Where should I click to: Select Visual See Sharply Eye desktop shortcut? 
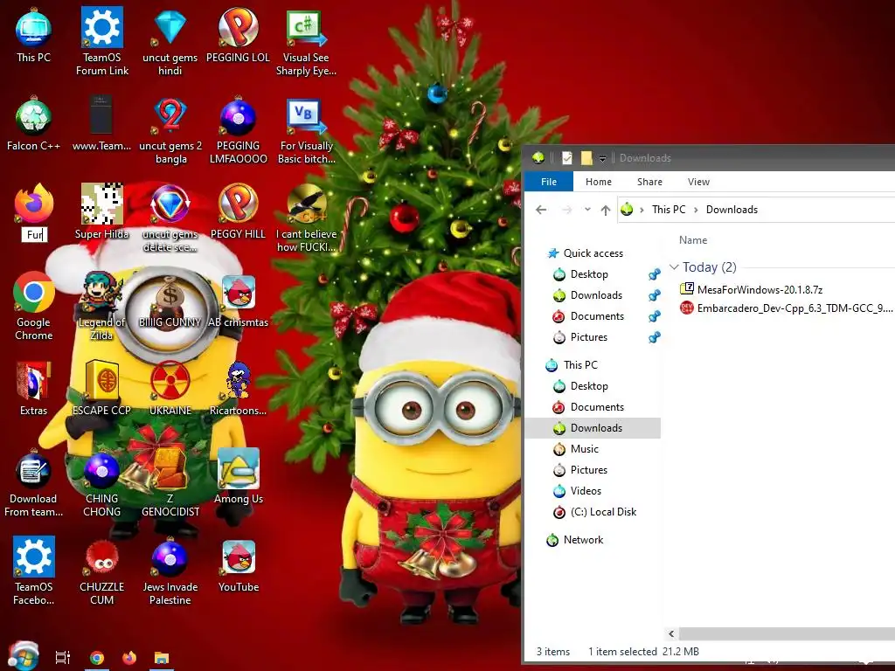pyautogui.click(x=306, y=43)
